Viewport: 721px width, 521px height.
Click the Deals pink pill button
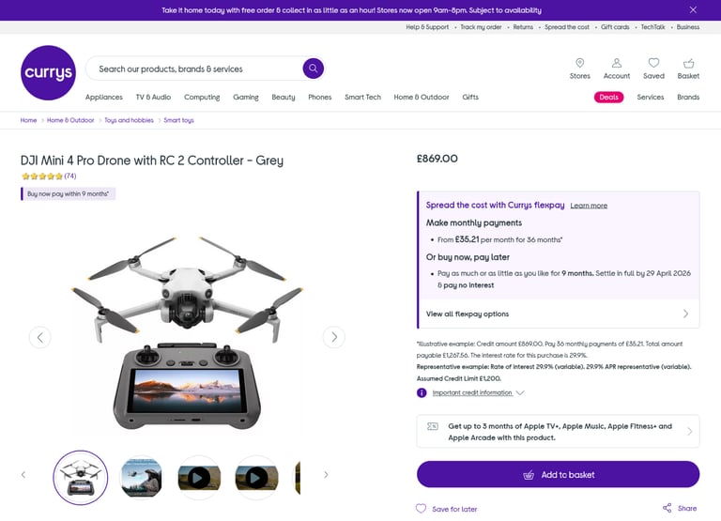(x=608, y=97)
